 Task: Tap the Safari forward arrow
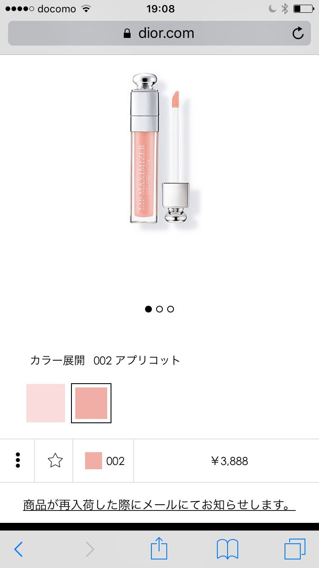tap(90, 549)
